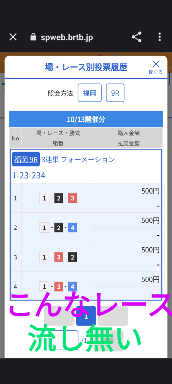Screen dimensions: 172x384
Task: Tap the previous page arrow button
Action: coord(59,316)
